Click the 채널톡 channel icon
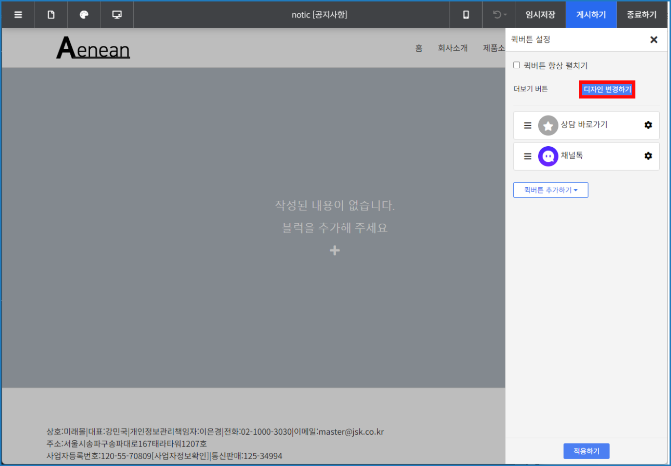This screenshot has height=466, width=671. [x=548, y=156]
